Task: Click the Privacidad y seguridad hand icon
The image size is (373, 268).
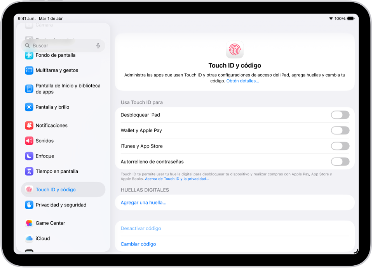Action: (29, 205)
